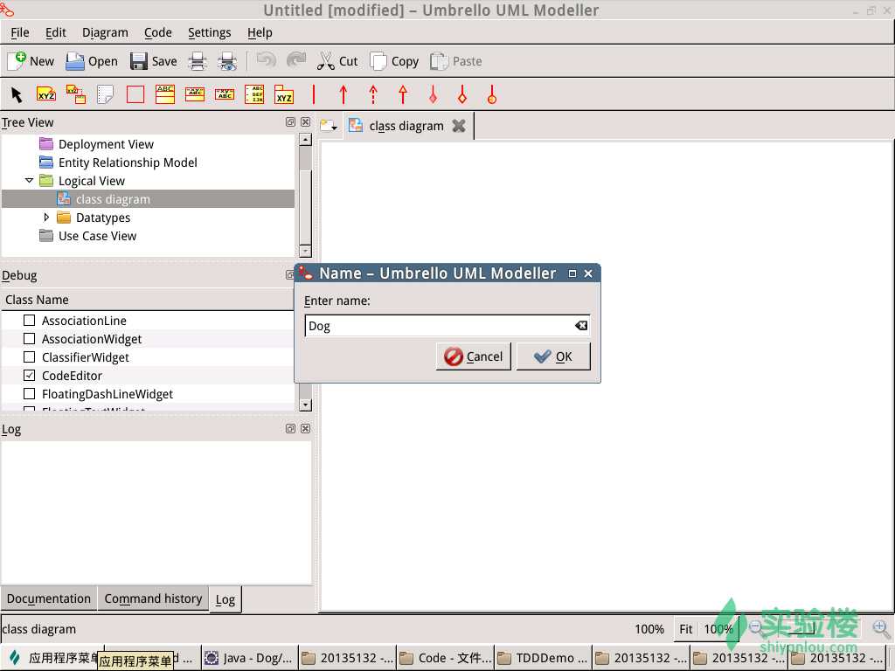Click the Print Preview icon

[227, 61]
